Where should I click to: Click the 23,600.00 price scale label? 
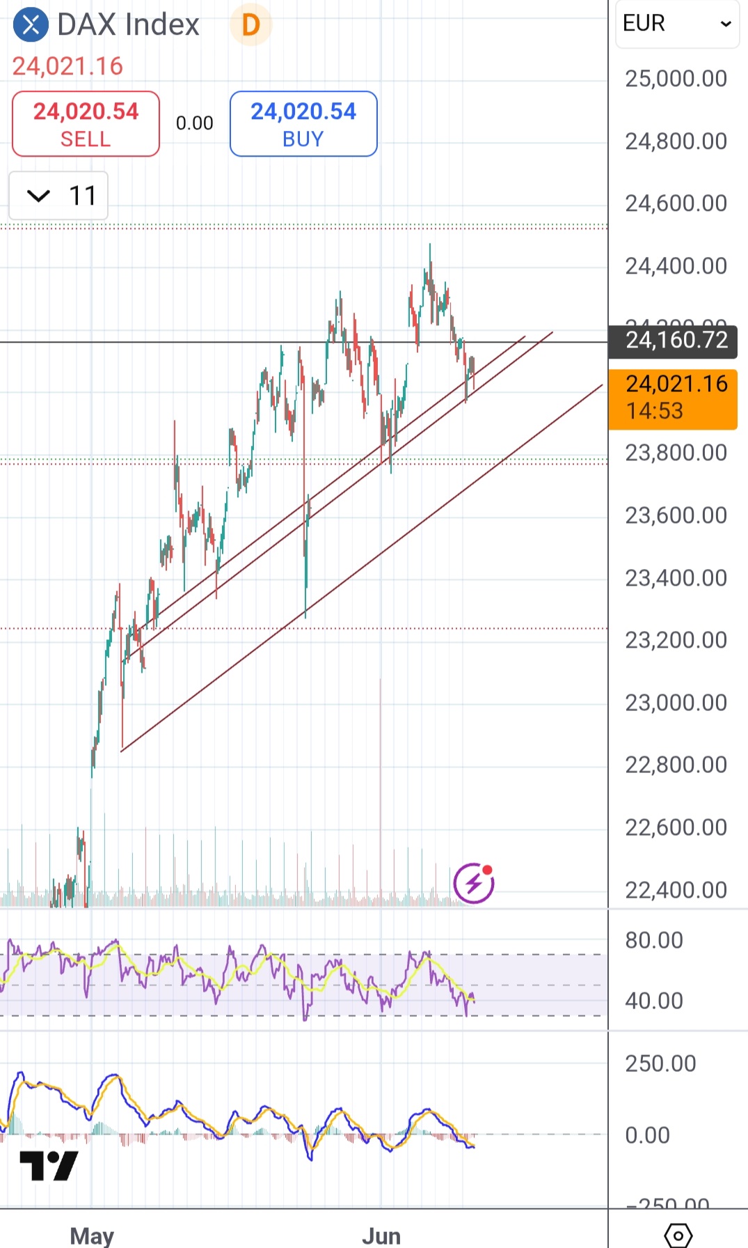(676, 515)
